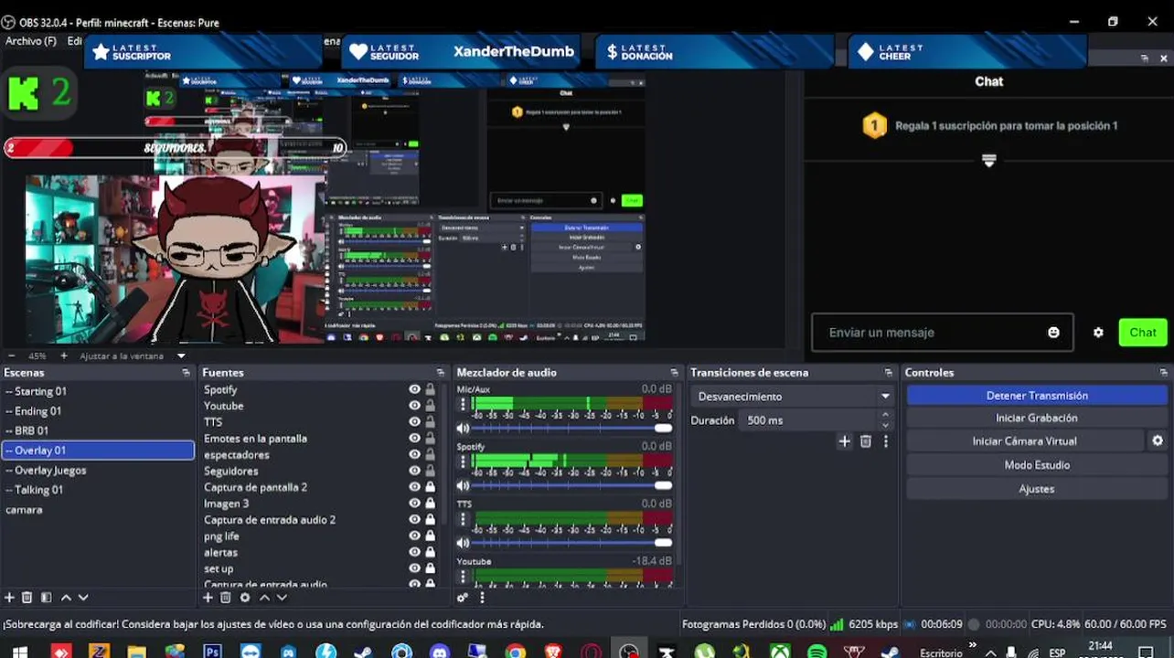Viewport: 1174px width, 658px height.
Task: Open transition properties three-dot menu
Action: pyautogui.click(x=885, y=441)
